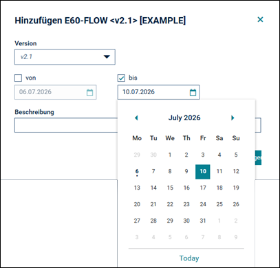Select July 28 in the calendar

pos(153,221)
